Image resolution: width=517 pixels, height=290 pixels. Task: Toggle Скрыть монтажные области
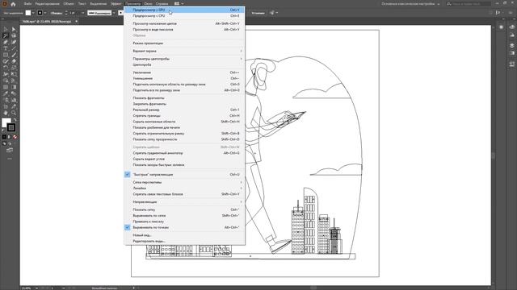[x=185, y=122]
